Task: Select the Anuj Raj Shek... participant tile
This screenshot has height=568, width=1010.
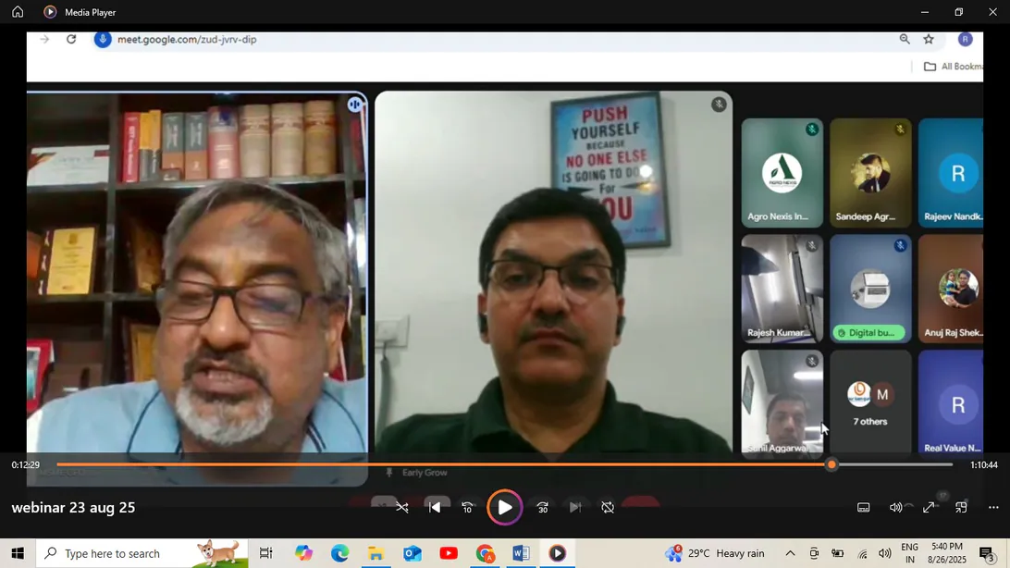Action: [x=951, y=289]
